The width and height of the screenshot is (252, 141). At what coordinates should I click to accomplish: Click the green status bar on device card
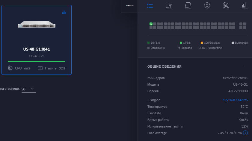[x=37, y=61]
